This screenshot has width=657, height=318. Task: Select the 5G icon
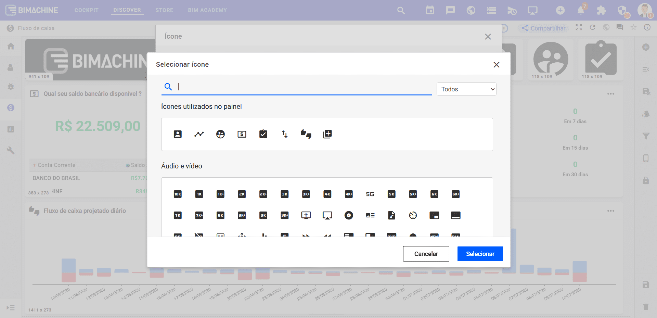[370, 194]
